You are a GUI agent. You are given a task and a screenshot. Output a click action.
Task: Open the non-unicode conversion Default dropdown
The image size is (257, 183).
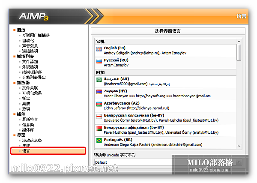168,162
